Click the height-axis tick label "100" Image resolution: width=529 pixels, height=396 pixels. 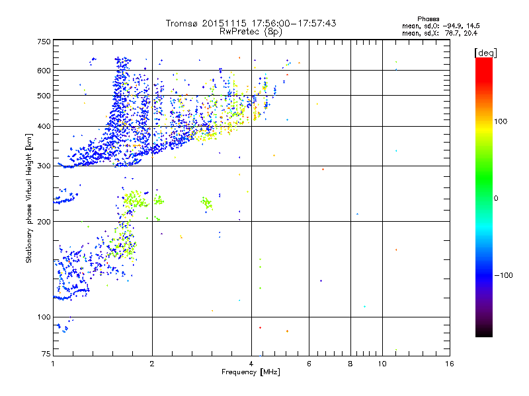[x=44, y=317]
